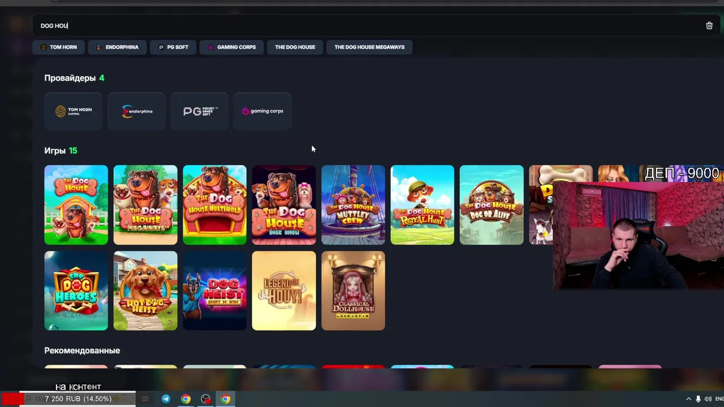Click the microphone tray icon
724x407 pixels.
[698, 399]
